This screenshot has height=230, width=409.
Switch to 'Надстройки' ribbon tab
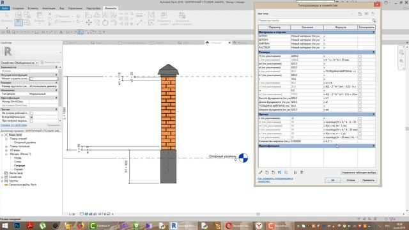pyautogui.click(x=93, y=8)
